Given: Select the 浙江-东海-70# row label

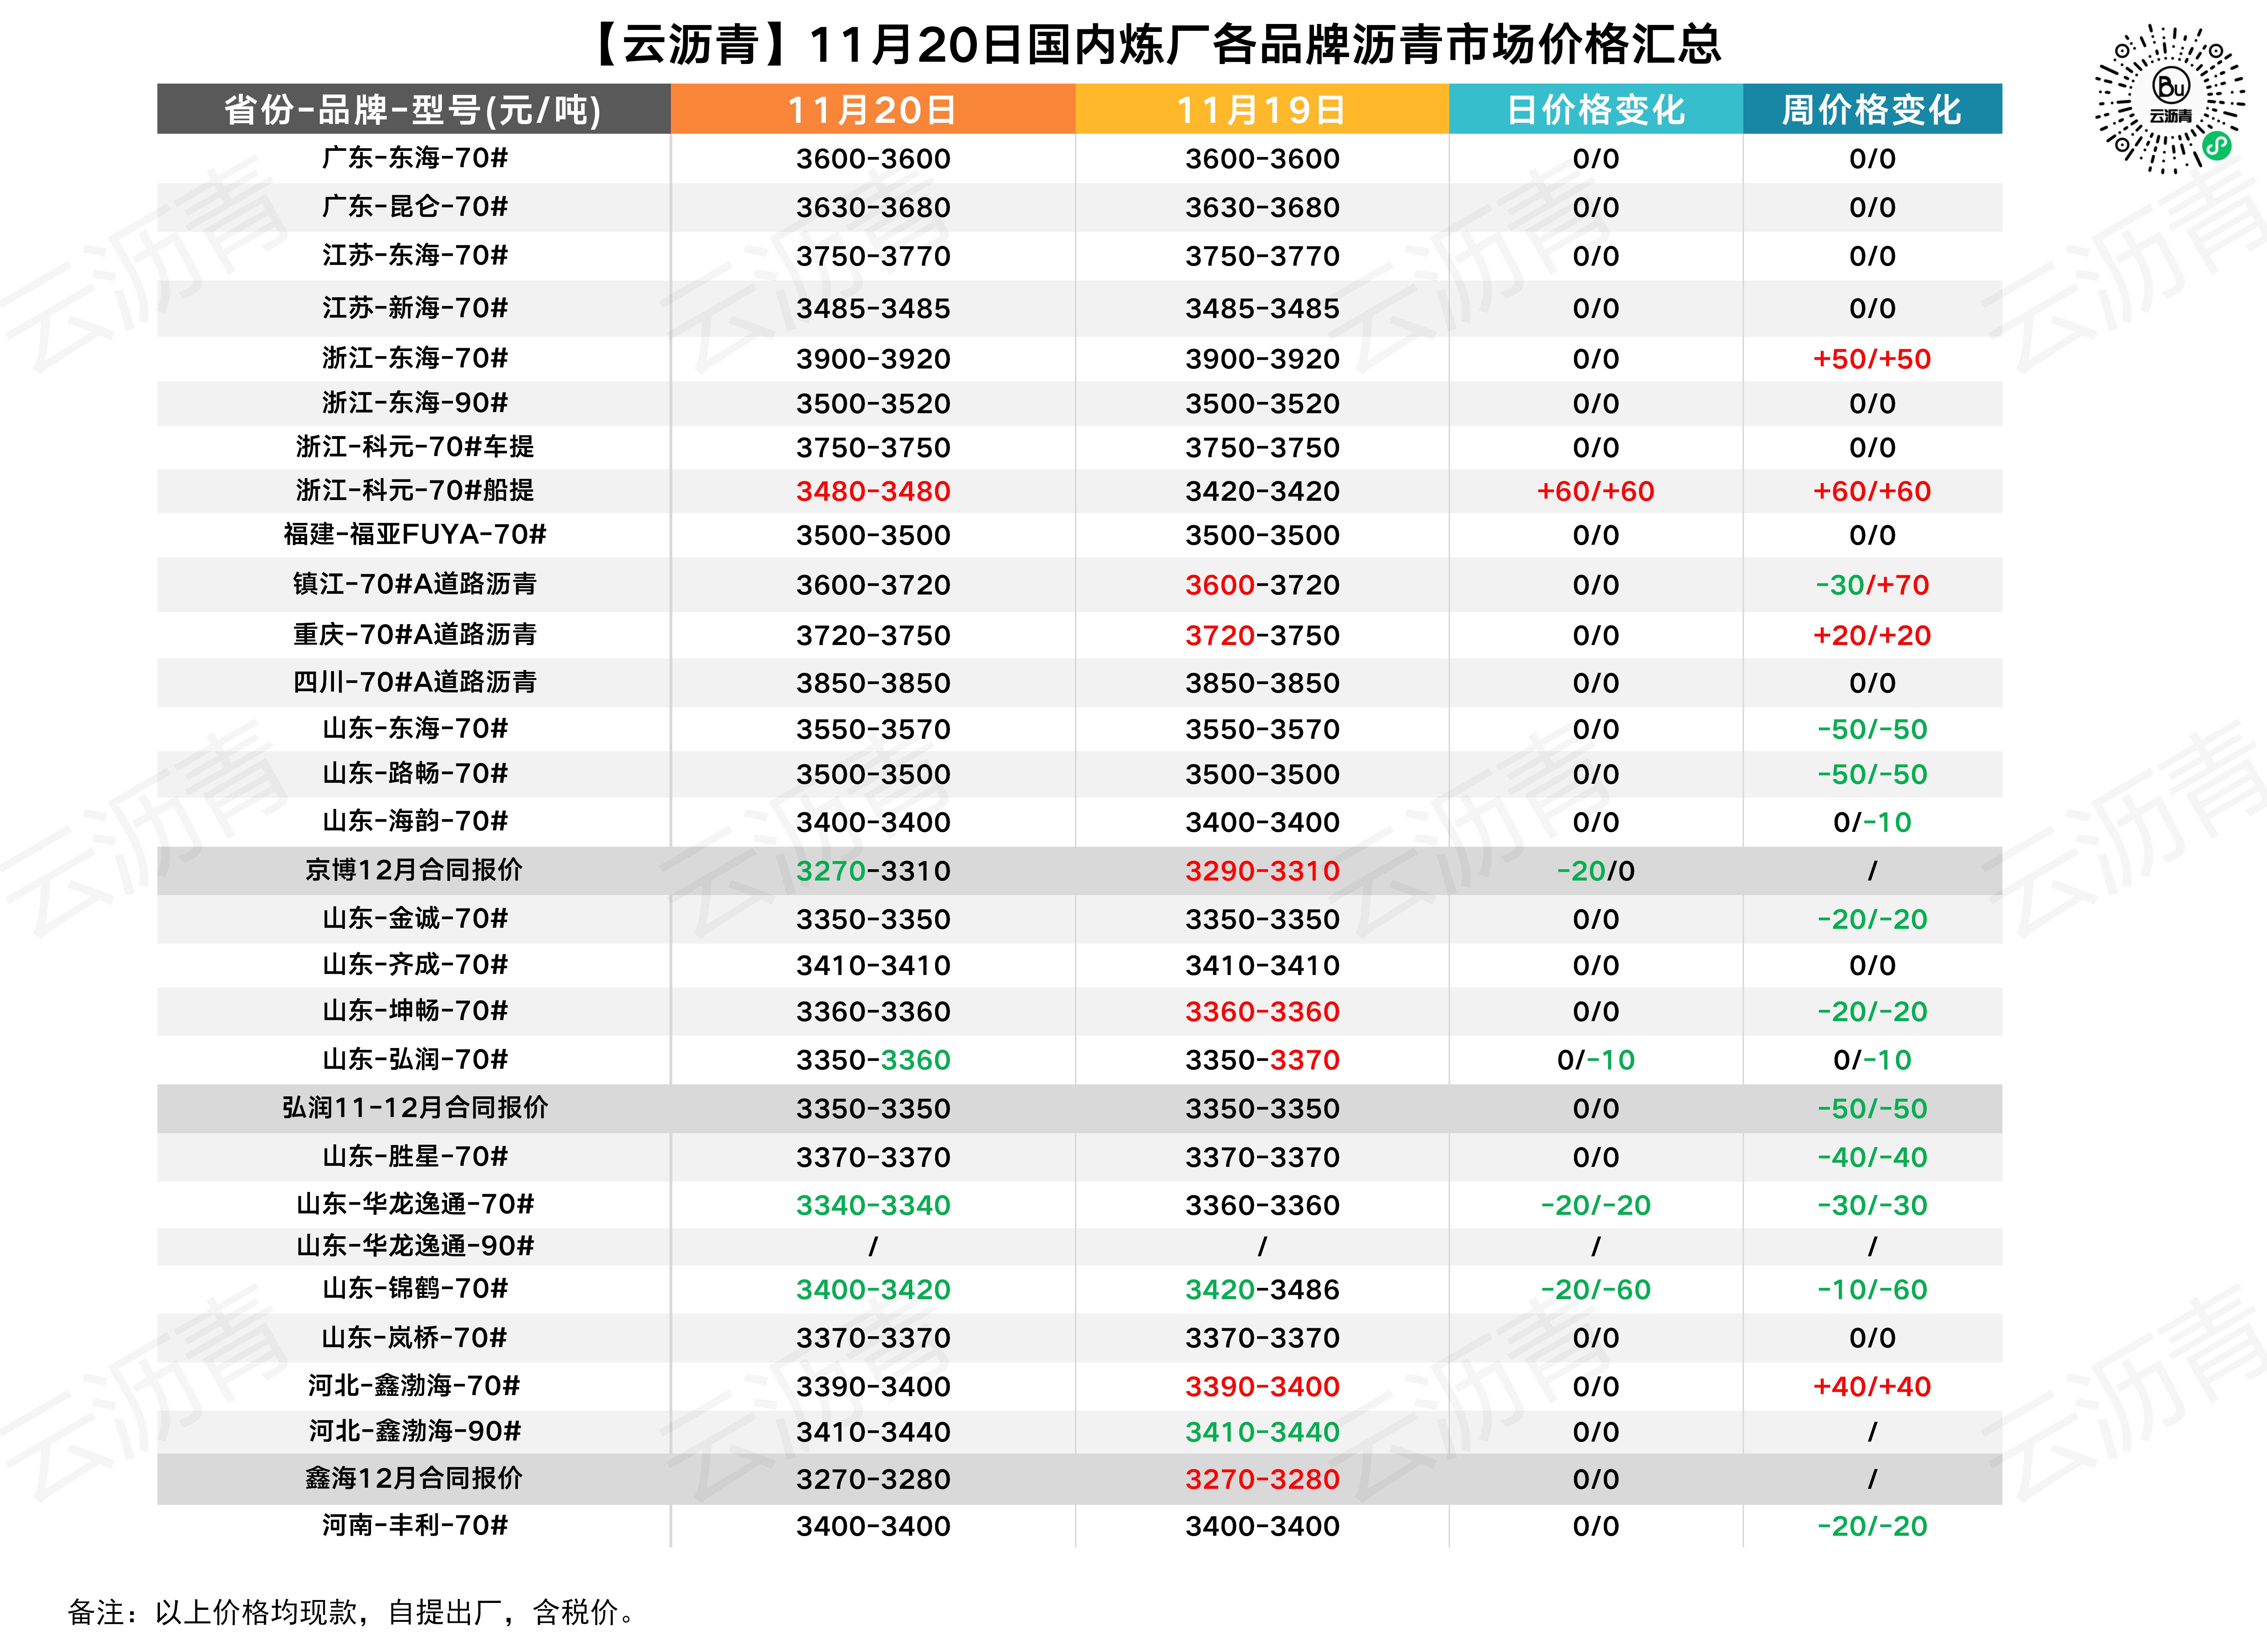Looking at the screenshot, I should tap(415, 358).
